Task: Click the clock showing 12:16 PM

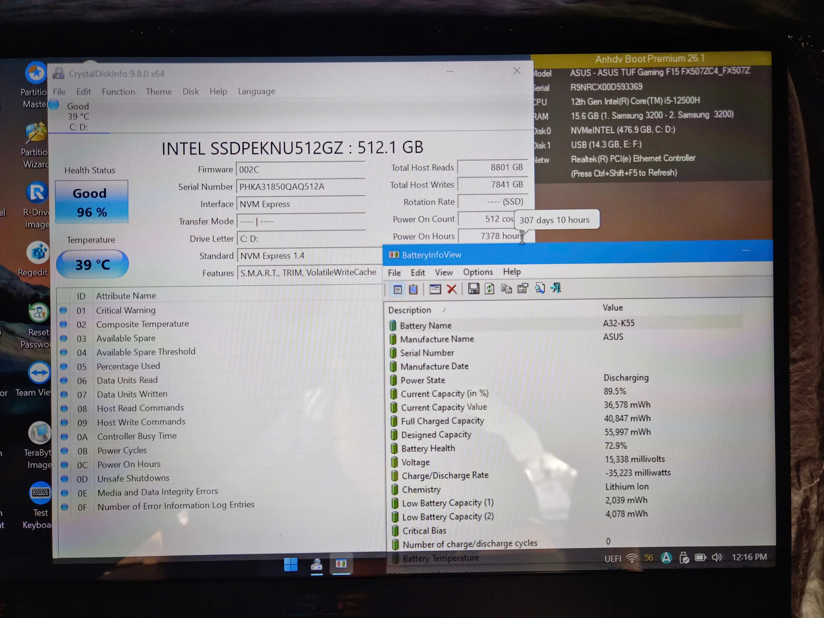Action: click(x=749, y=557)
